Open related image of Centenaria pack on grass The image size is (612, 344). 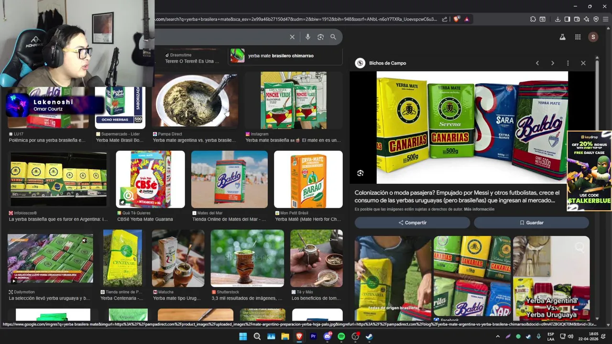click(393, 278)
